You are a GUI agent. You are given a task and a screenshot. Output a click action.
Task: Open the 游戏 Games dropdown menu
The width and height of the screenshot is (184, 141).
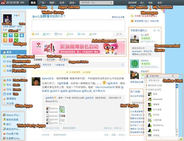pyautogui.click(x=73, y=3)
